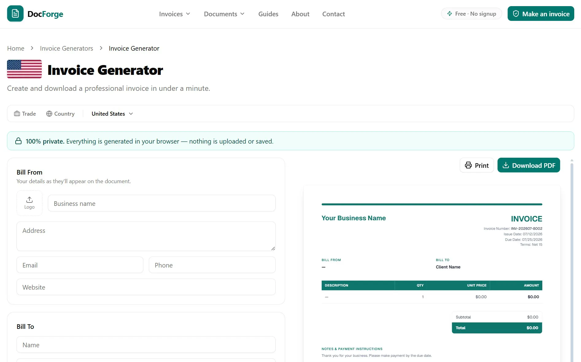Click the Total row in preview

[497, 328]
